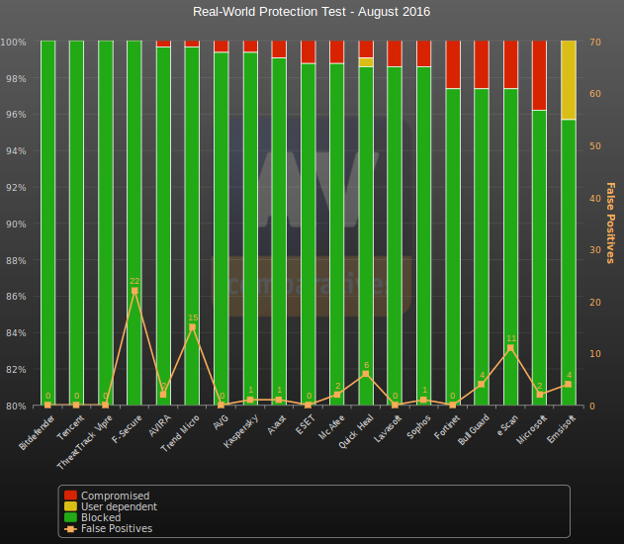
Task: Click the ESET red compromised segment
Action: pyautogui.click(x=308, y=51)
